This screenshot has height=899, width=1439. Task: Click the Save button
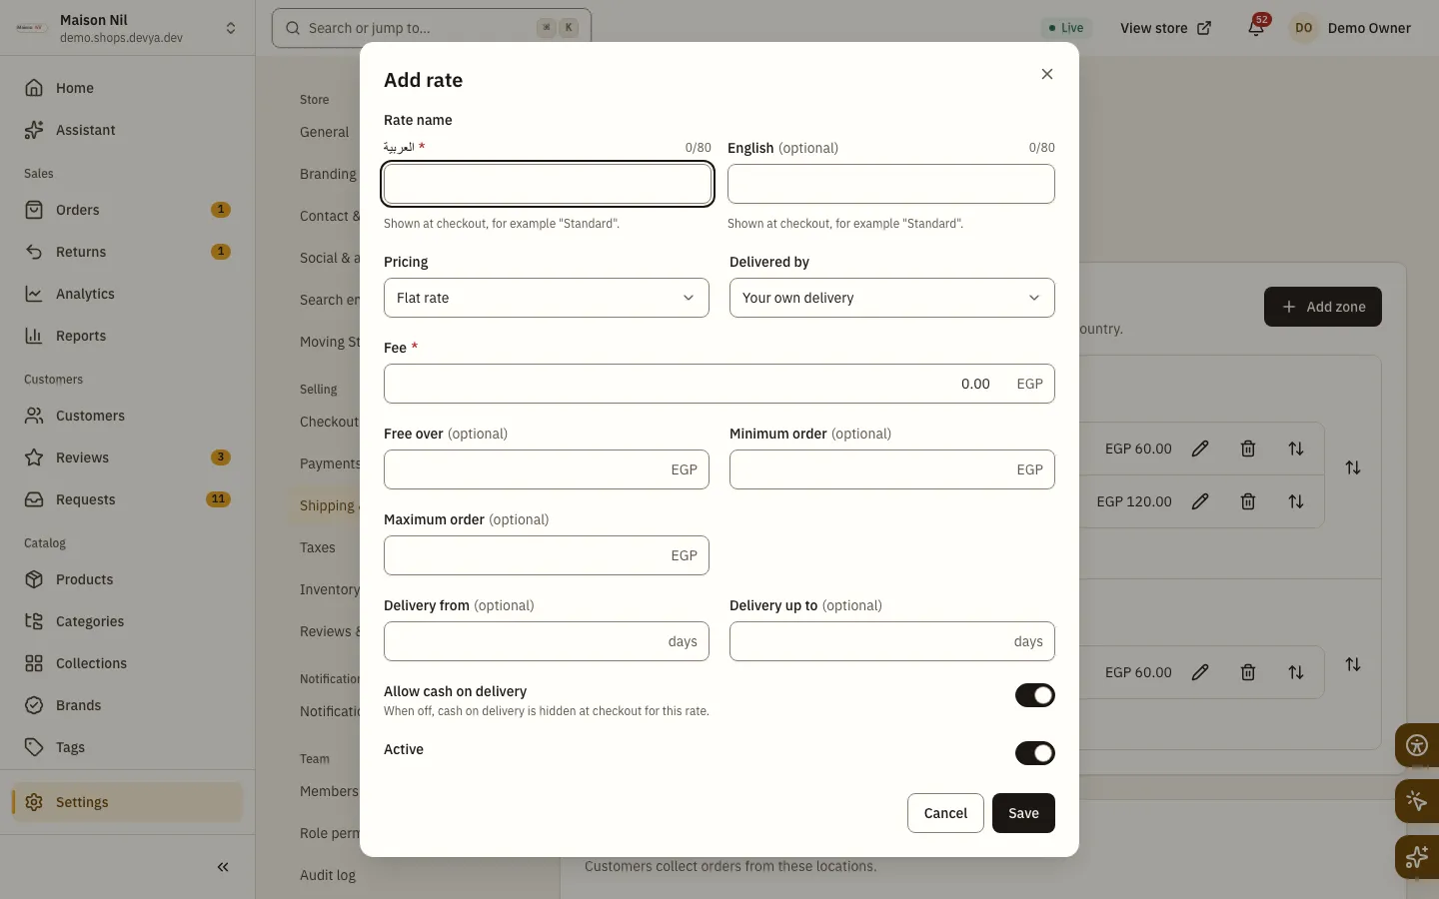1023,813
